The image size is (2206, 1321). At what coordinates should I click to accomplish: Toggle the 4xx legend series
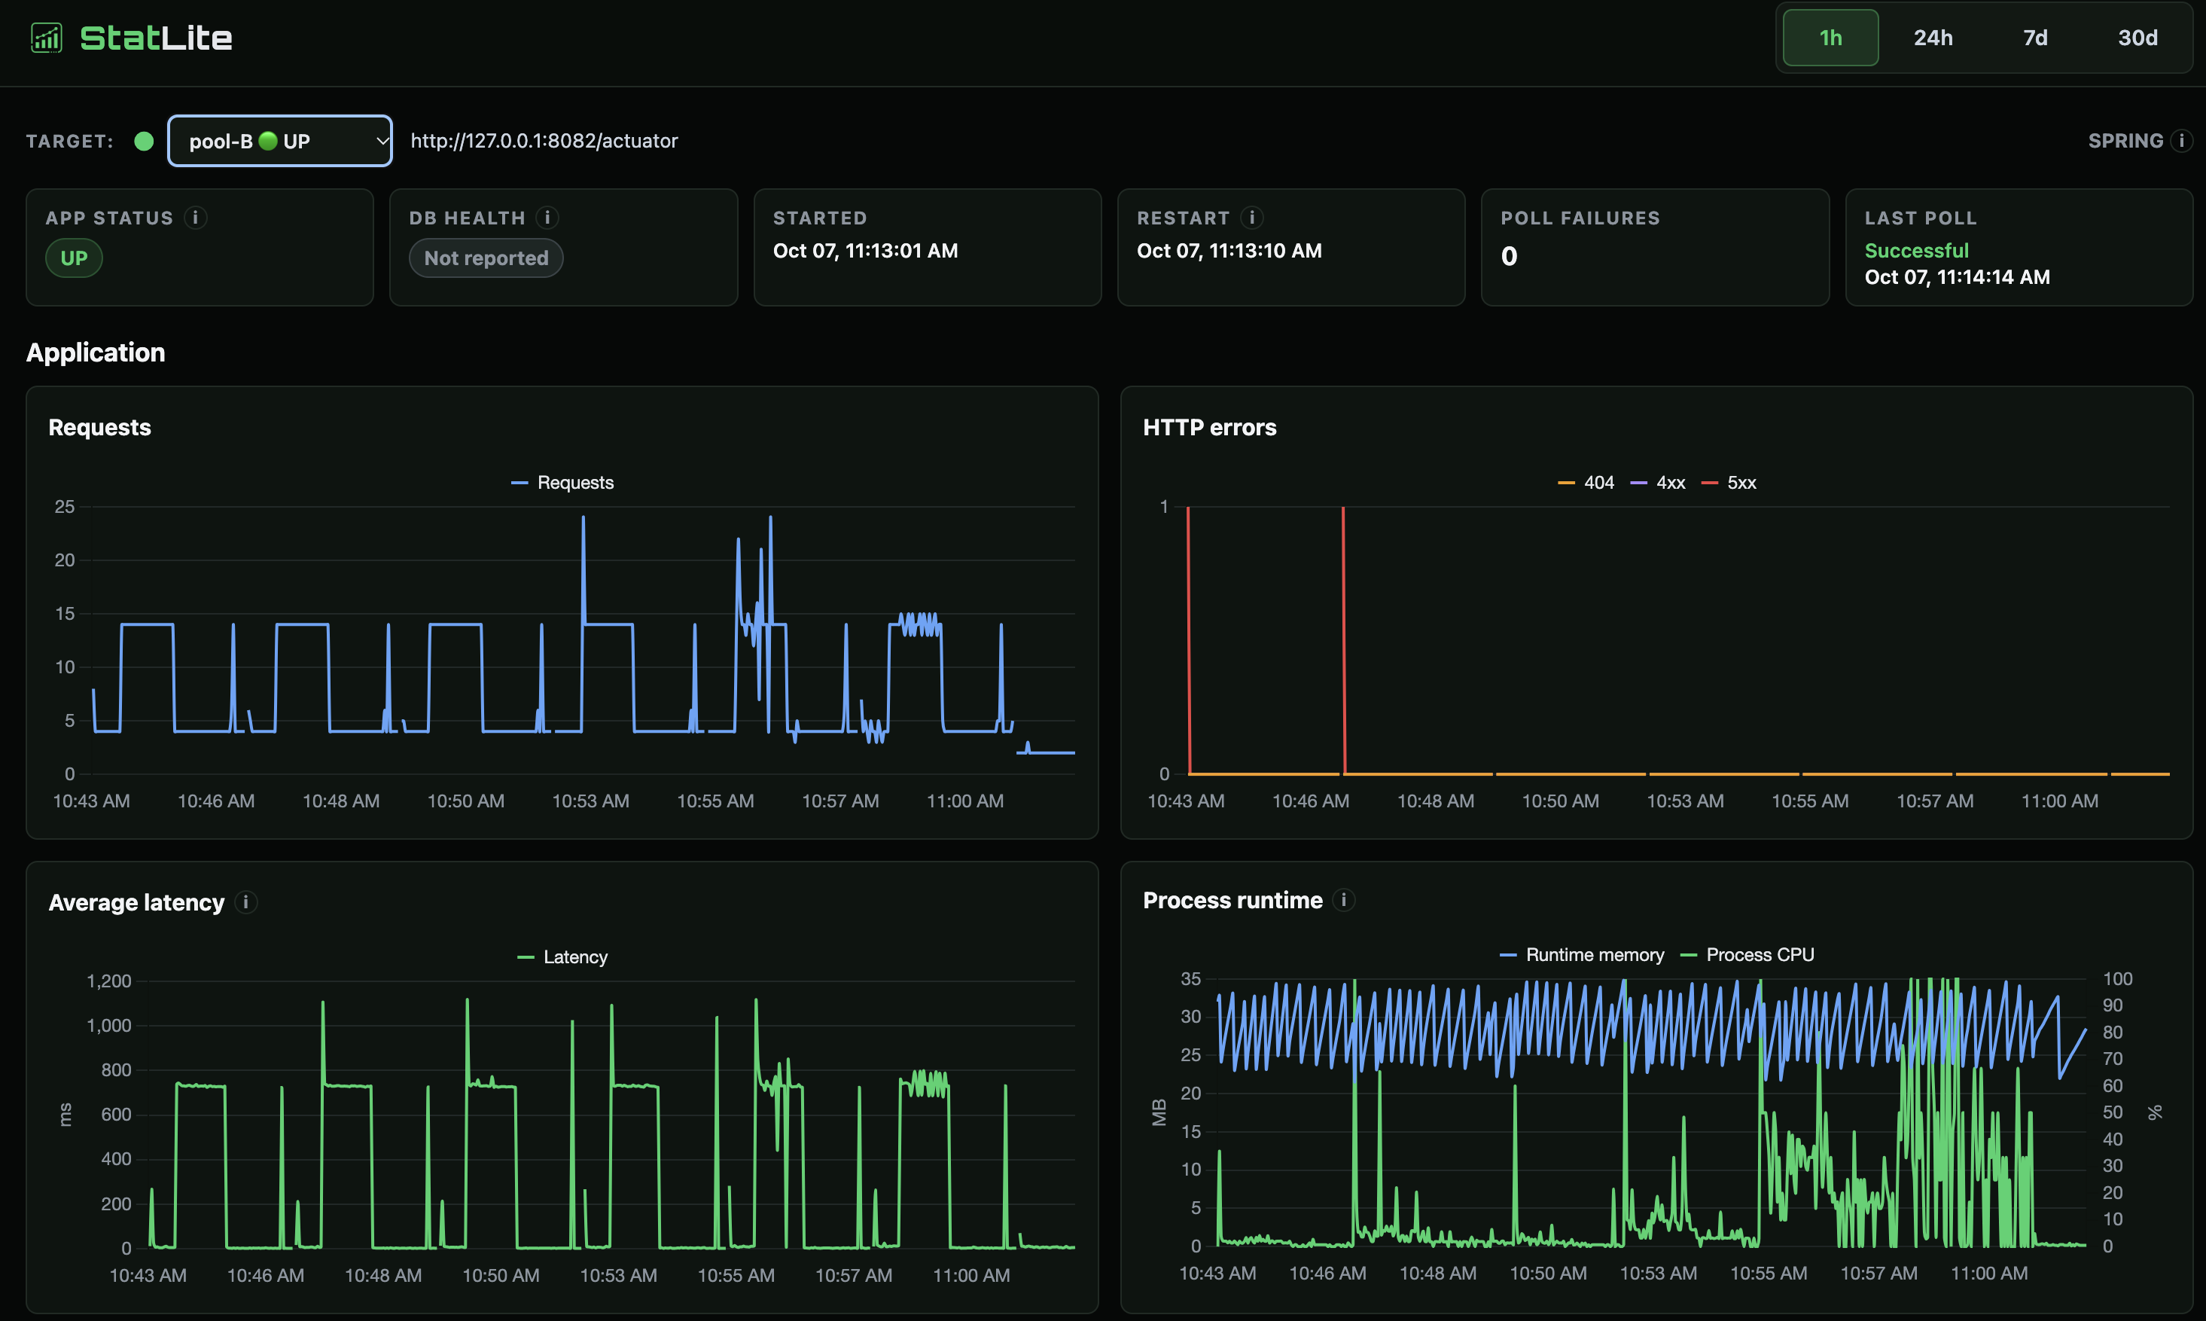(x=1657, y=483)
